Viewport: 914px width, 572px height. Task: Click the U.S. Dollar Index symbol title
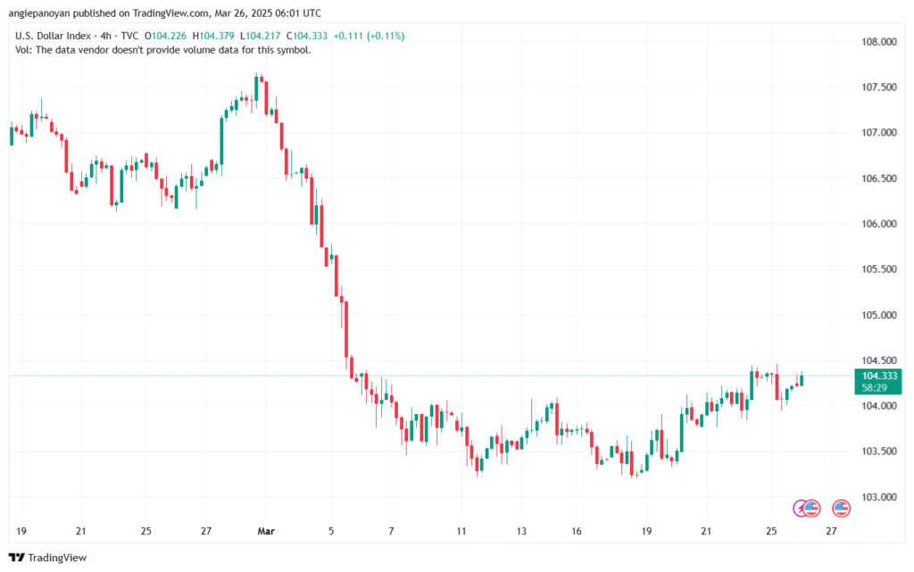click(53, 36)
